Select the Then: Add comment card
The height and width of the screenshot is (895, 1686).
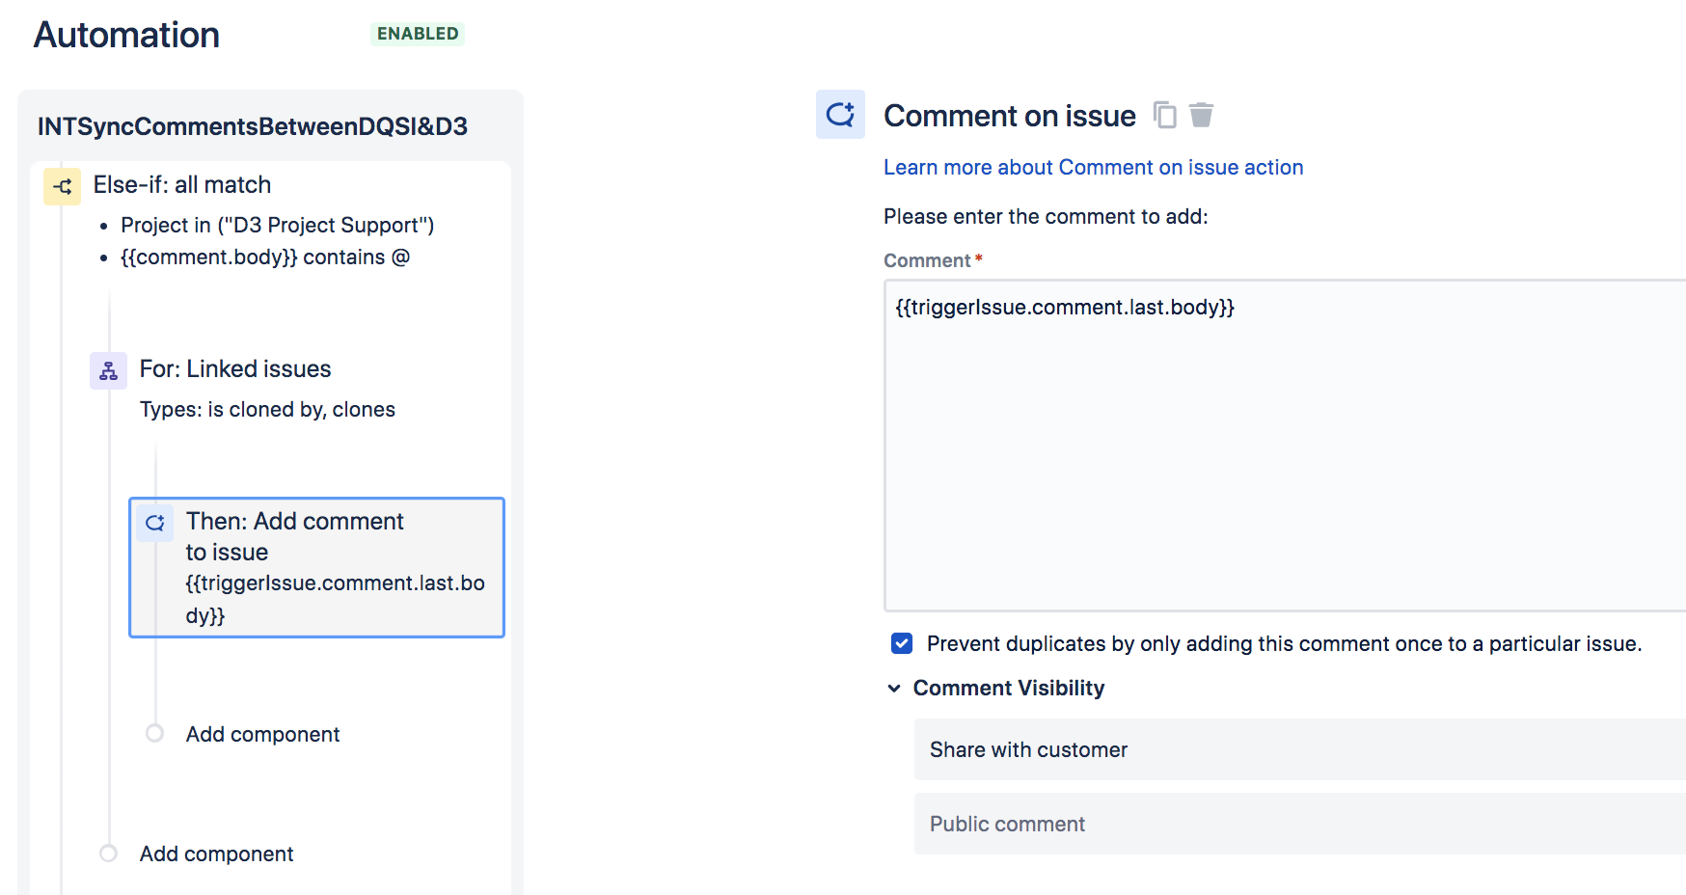(x=316, y=567)
